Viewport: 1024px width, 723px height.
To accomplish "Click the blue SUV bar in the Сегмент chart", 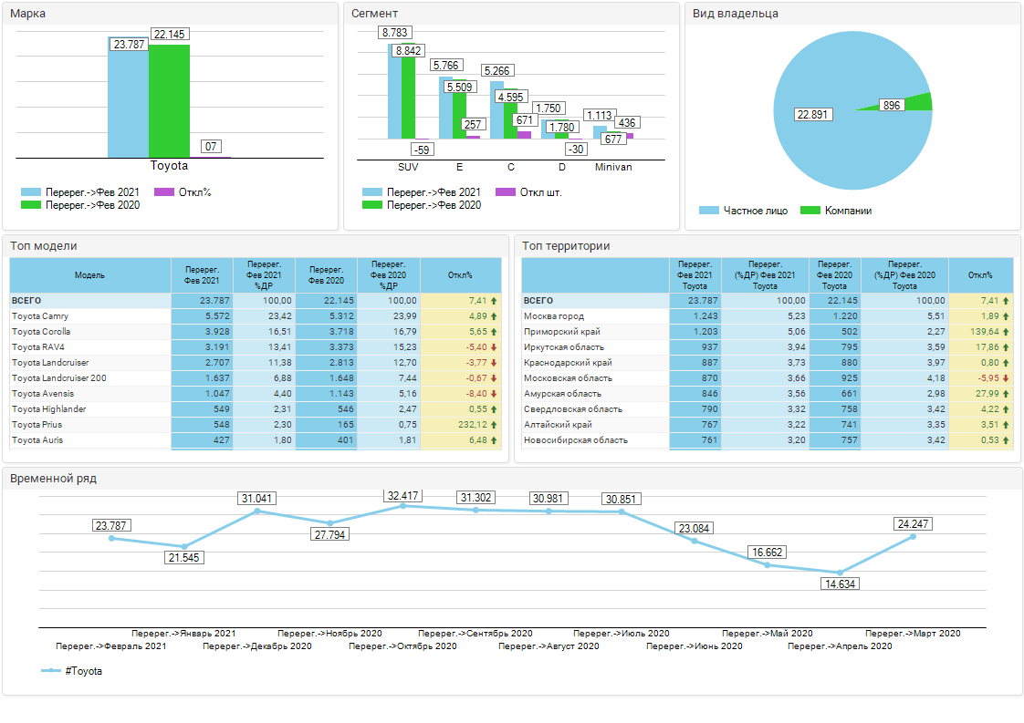I will click(394, 91).
